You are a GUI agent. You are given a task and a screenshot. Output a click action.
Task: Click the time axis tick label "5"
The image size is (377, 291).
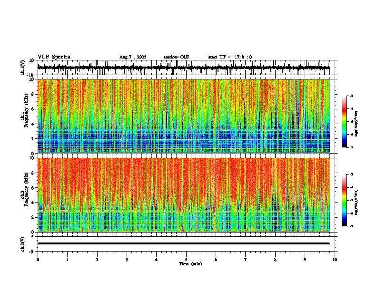(x=186, y=260)
